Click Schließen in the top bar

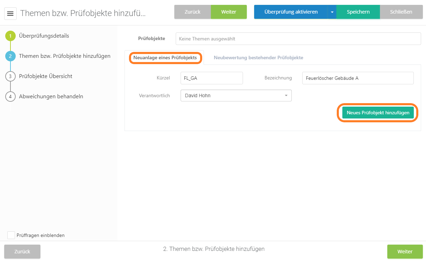click(x=401, y=12)
